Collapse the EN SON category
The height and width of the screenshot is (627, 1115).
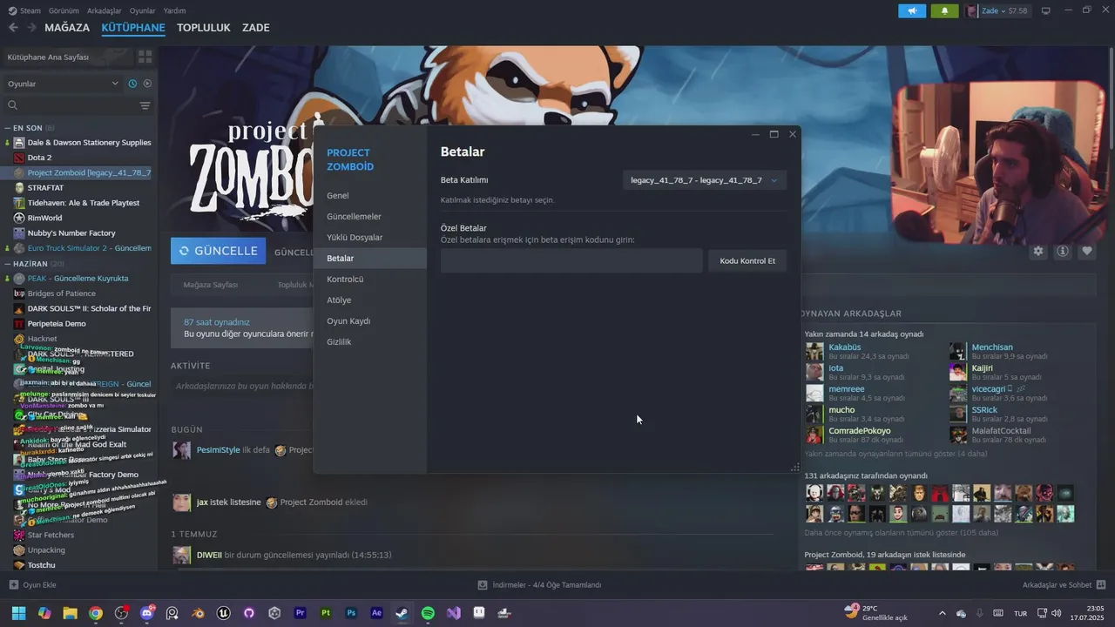click(29, 128)
